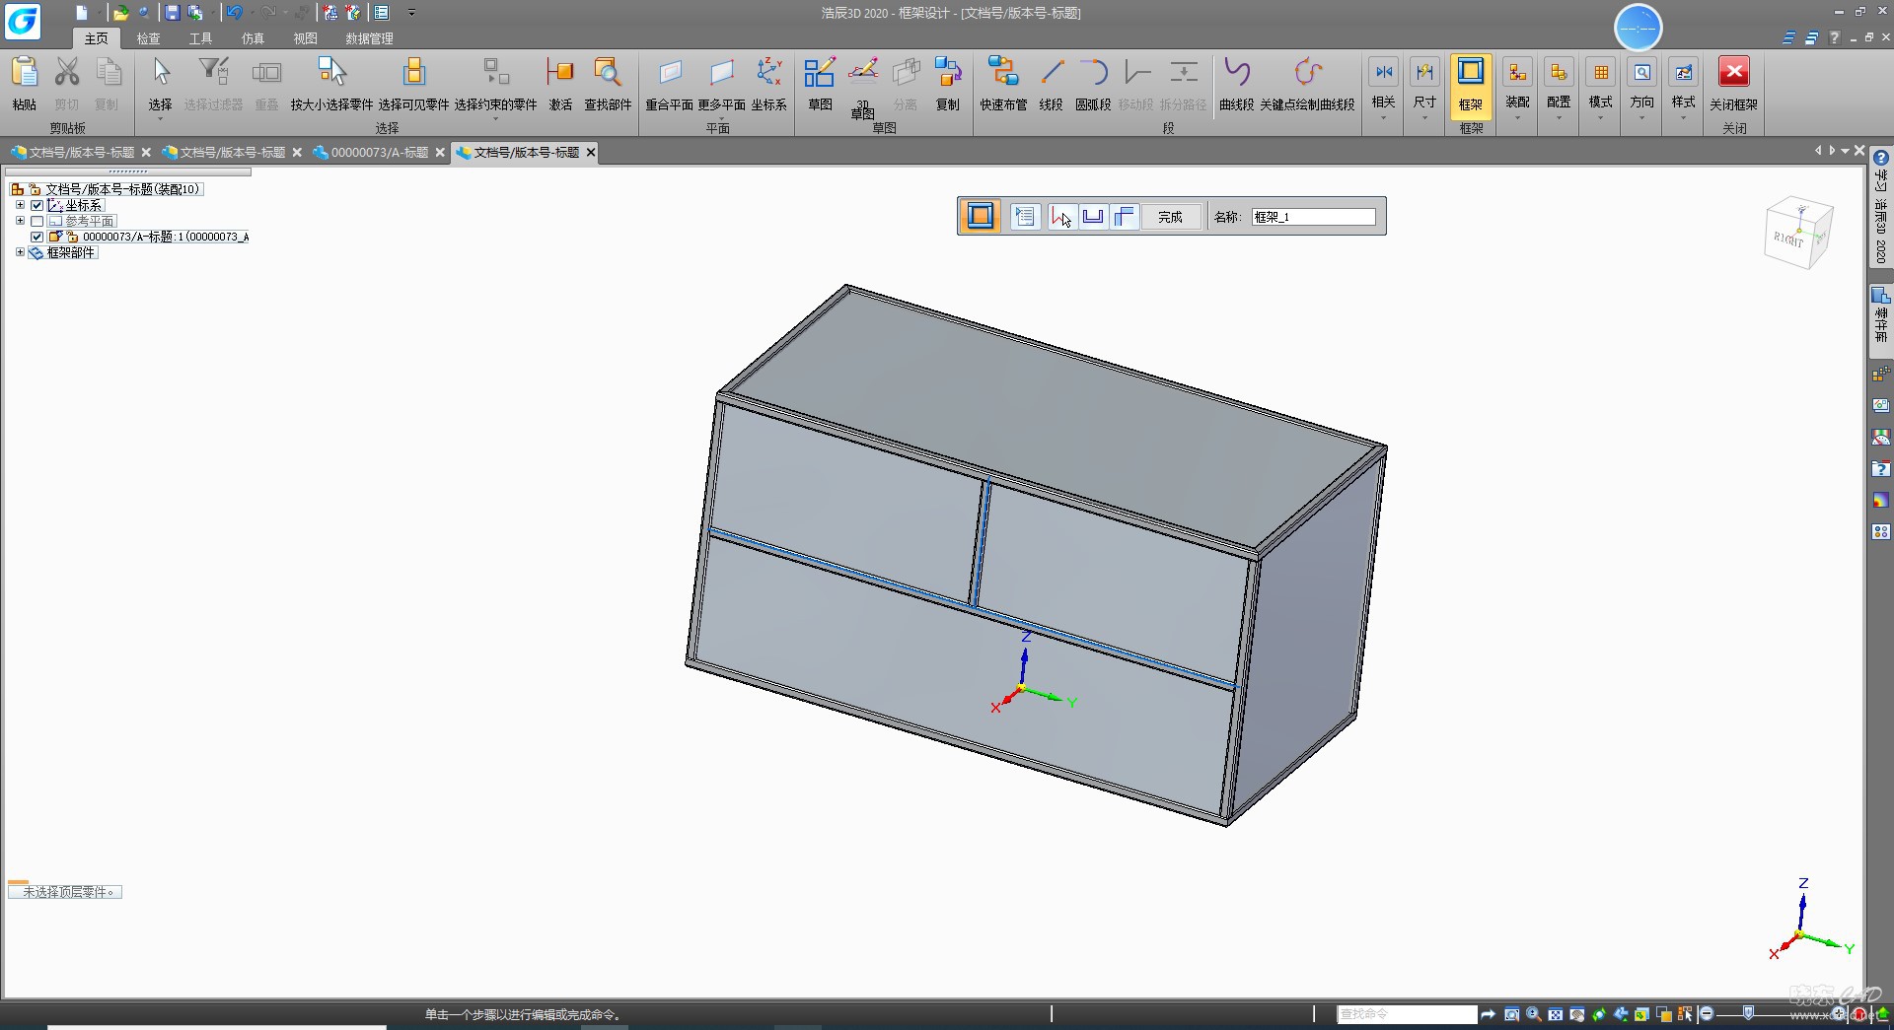Open the 尺寸 dropdown

point(1424,89)
